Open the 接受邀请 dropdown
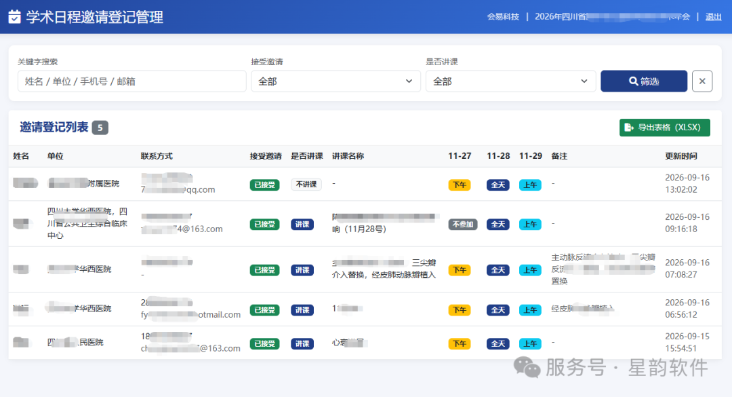 (x=335, y=81)
